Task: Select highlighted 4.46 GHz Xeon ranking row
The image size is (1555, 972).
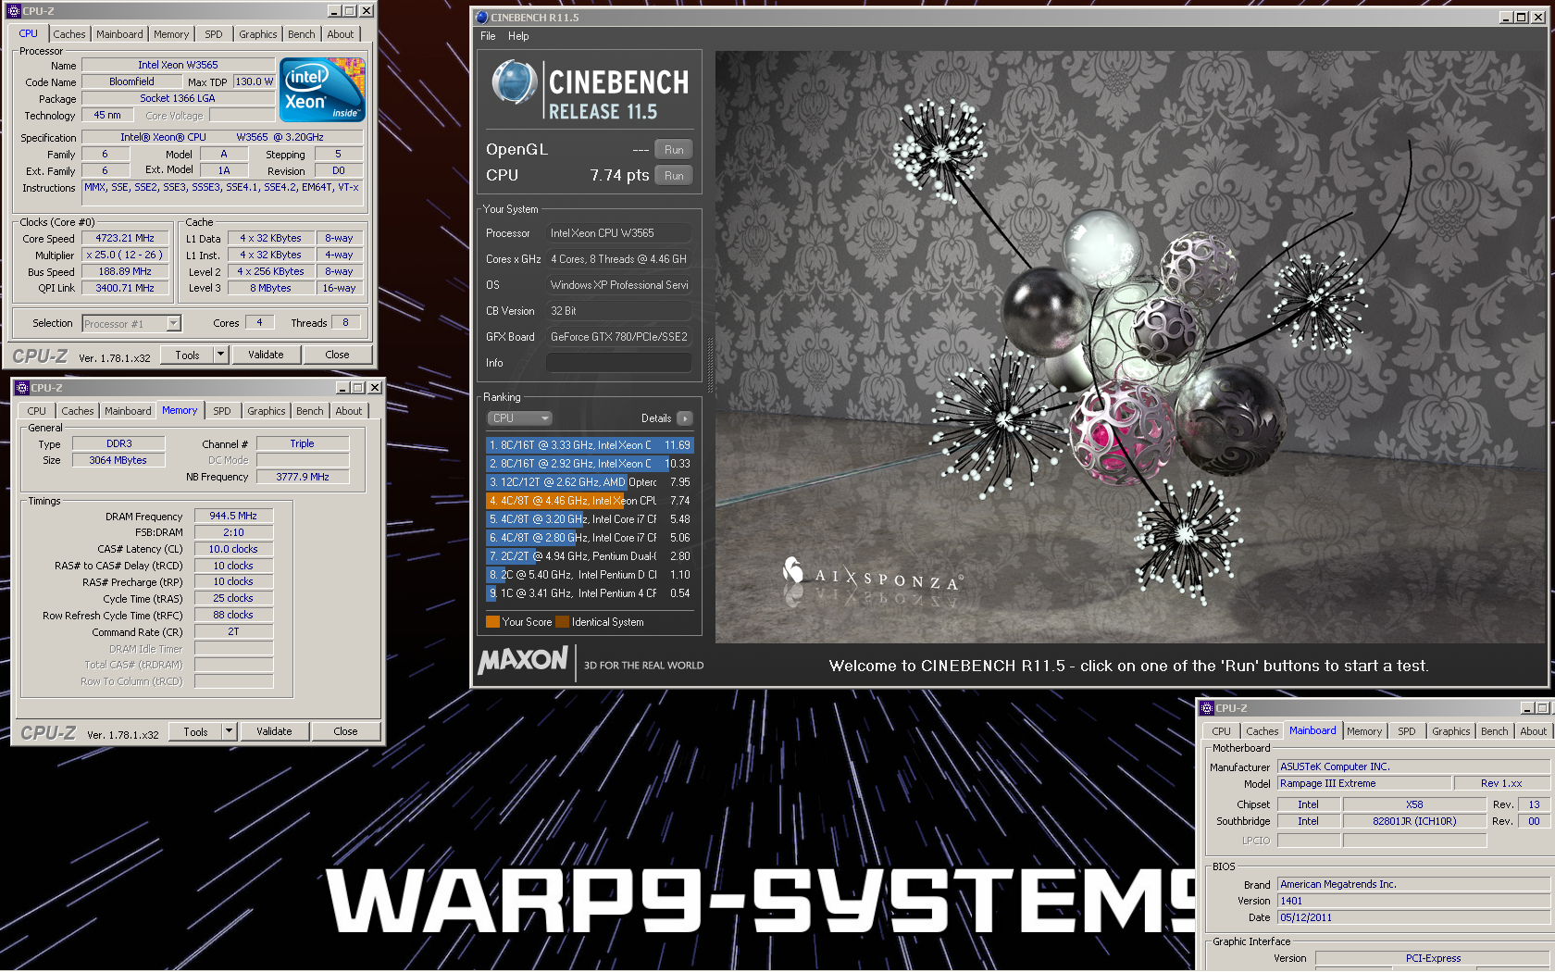Action: click(x=590, y=501)
